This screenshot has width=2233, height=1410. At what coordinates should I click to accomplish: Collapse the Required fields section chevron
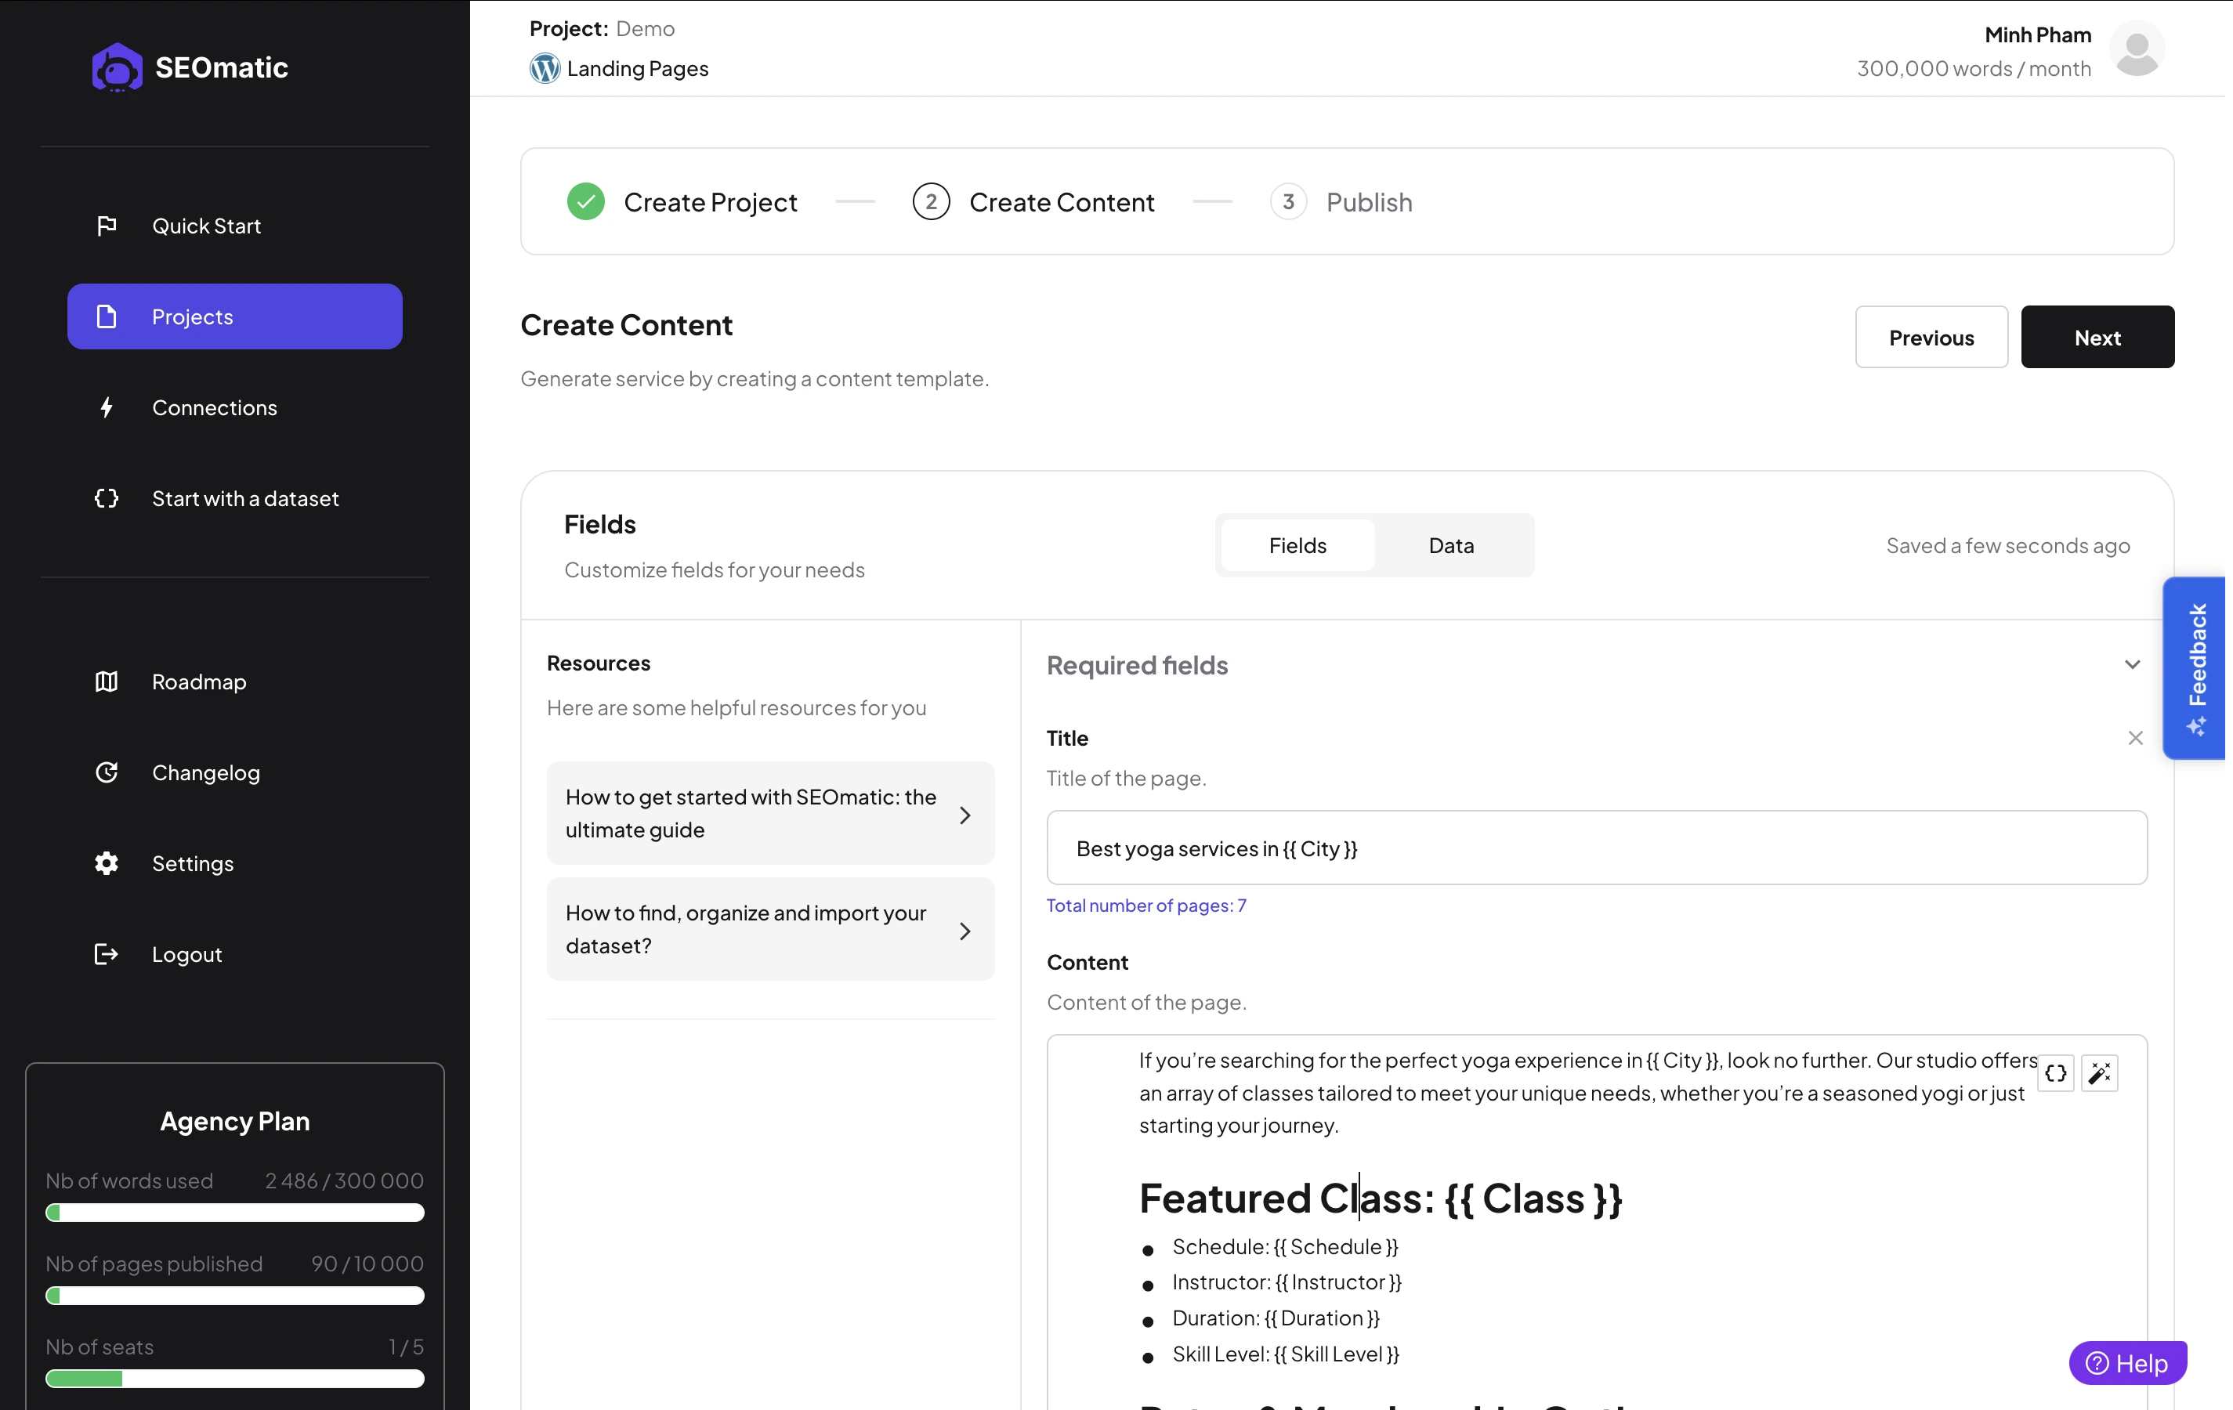(2132, 665)
